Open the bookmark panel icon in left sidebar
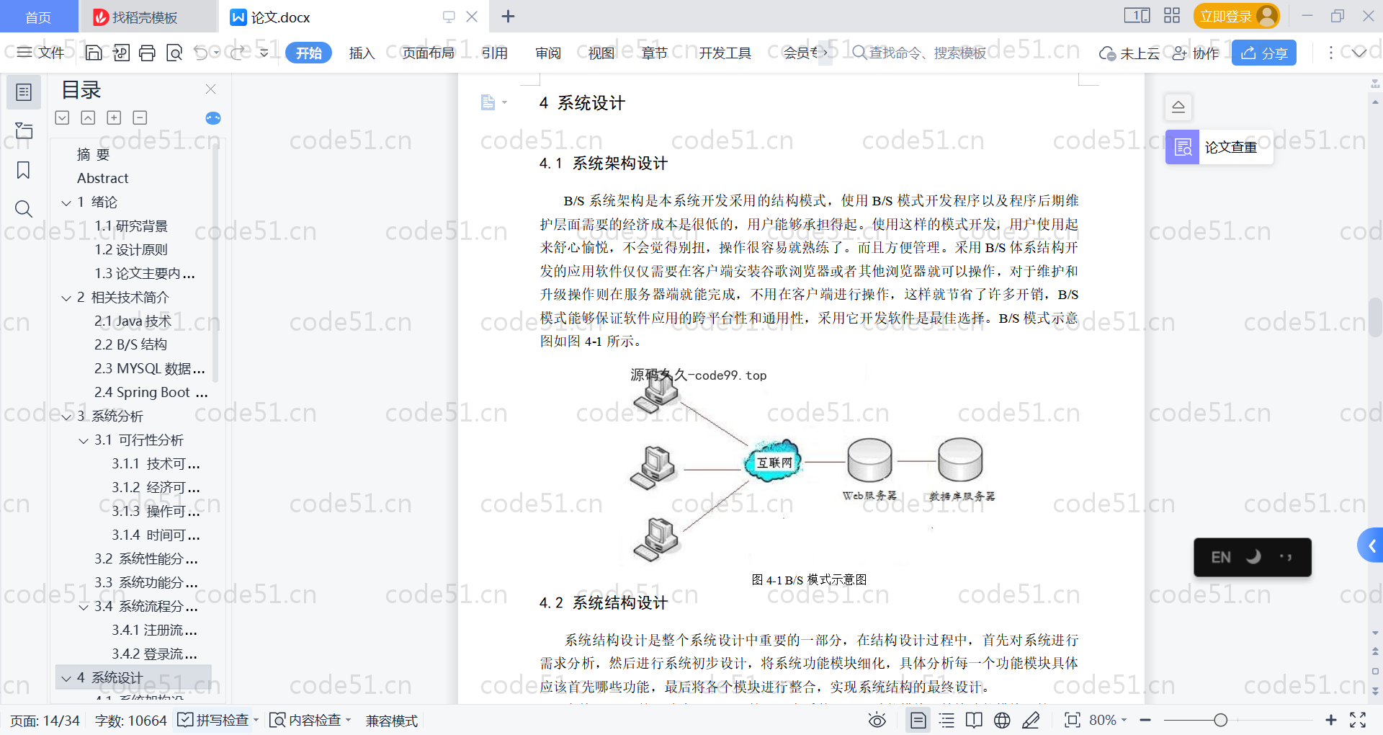This screenshot has width=1383, height=735. tap(24, 170)
